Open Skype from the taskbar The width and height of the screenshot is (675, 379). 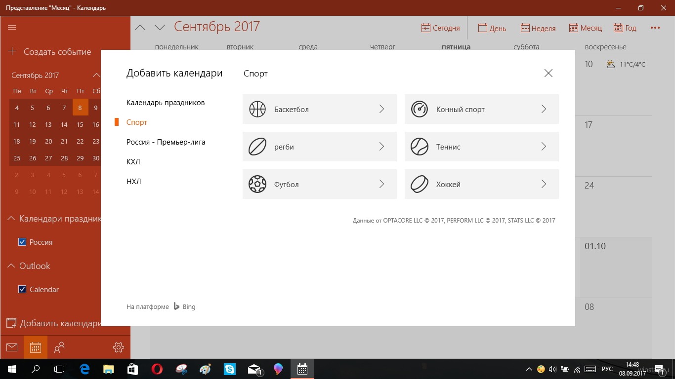pos(230,369)
